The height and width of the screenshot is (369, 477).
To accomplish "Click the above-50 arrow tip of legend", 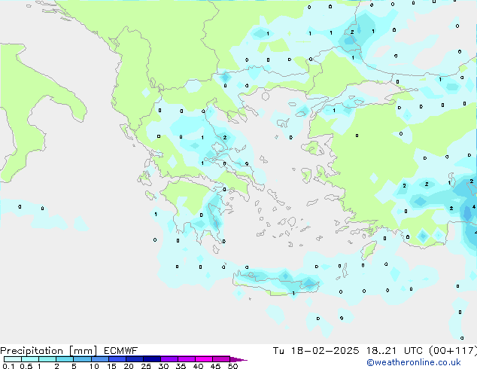I will pyautogui.click(x=238, y=359).
